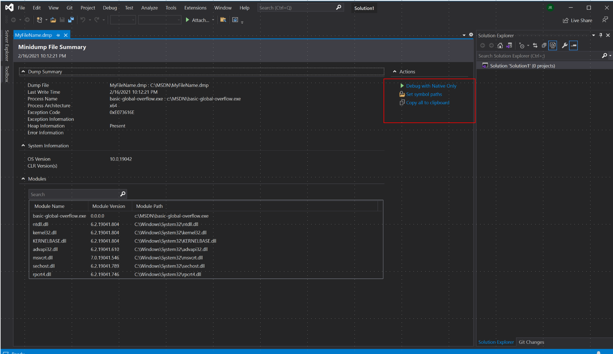The image size is (613, 354).
Task: Click the Attach toolbar dropdown
Action: click(x=213, y=20)
